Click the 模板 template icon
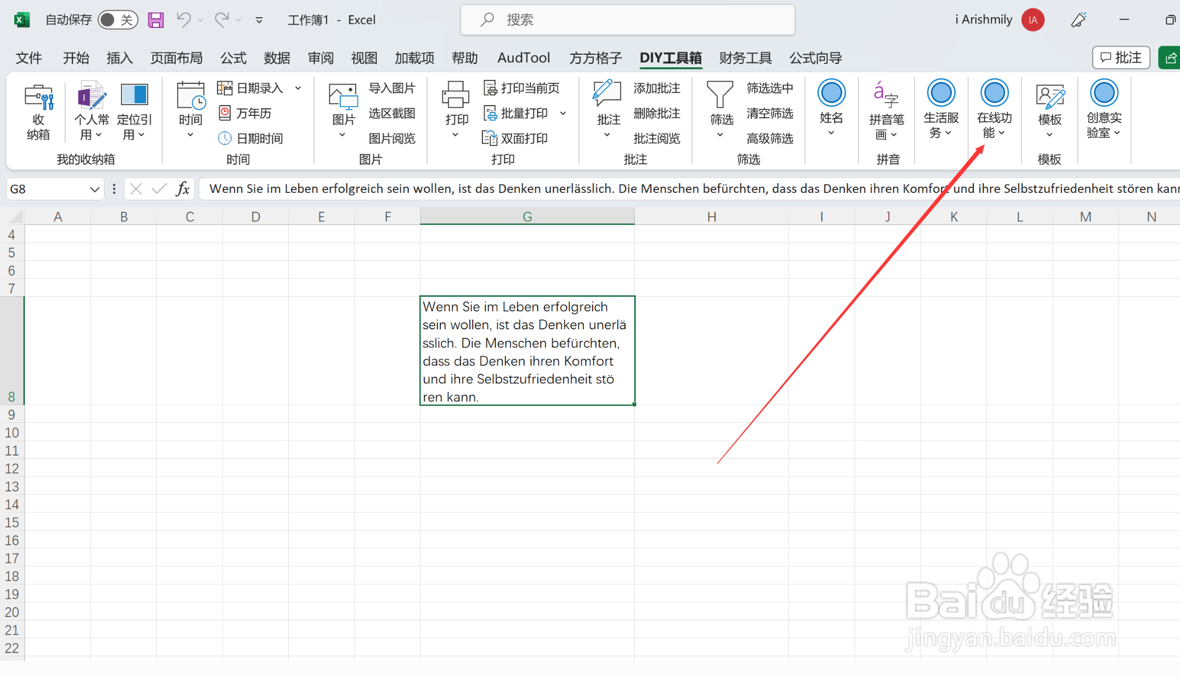Image resolution: width=1180 pixels, height=678 pixels. pos(1049,96)
